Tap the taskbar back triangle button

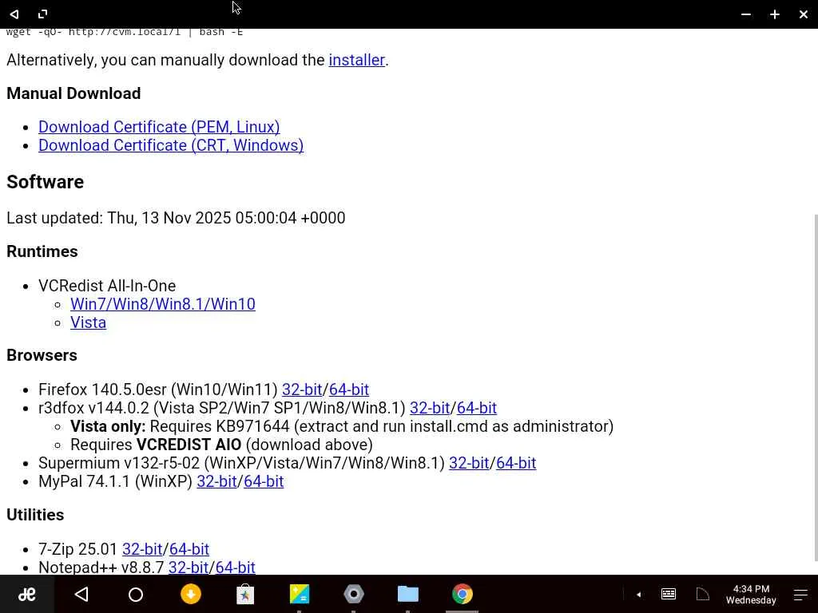coord(81,594)
